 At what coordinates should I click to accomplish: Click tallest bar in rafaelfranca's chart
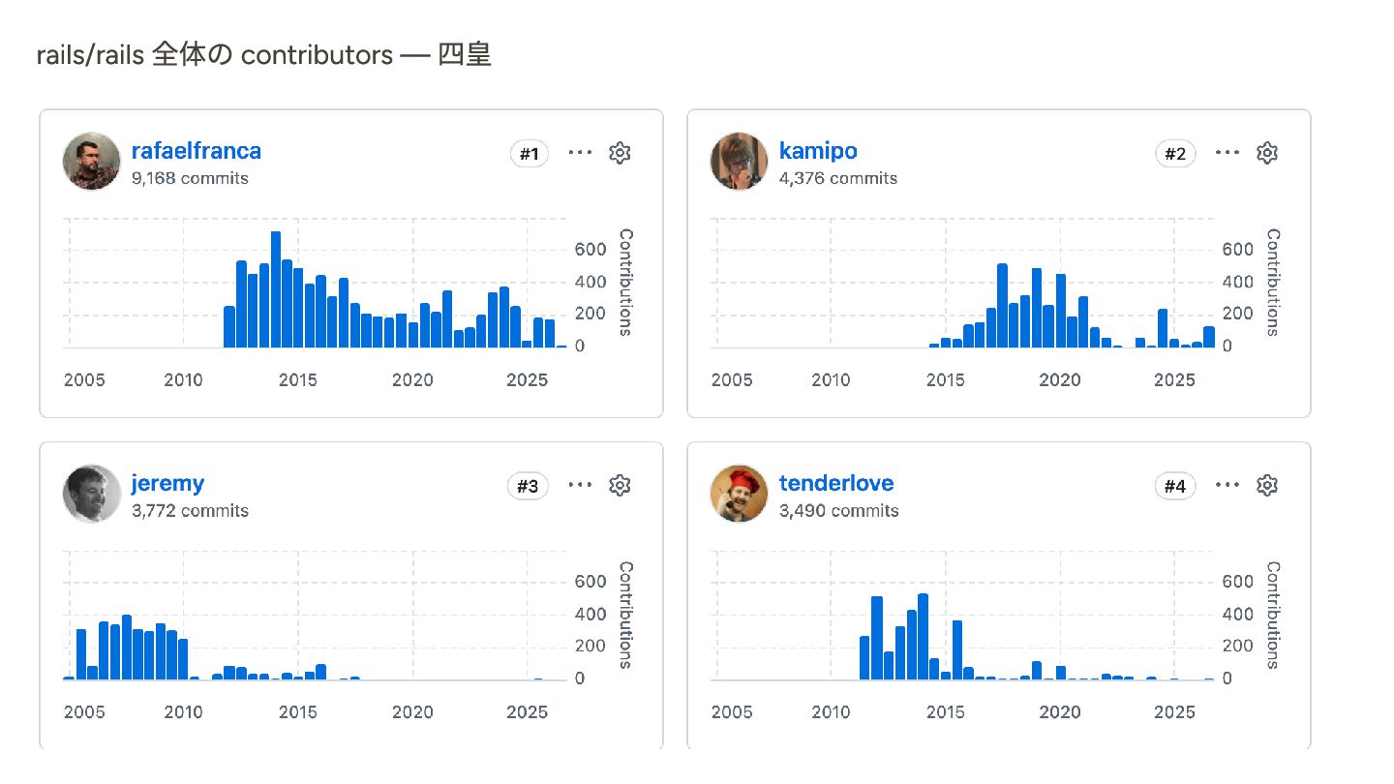click(276, 289)
